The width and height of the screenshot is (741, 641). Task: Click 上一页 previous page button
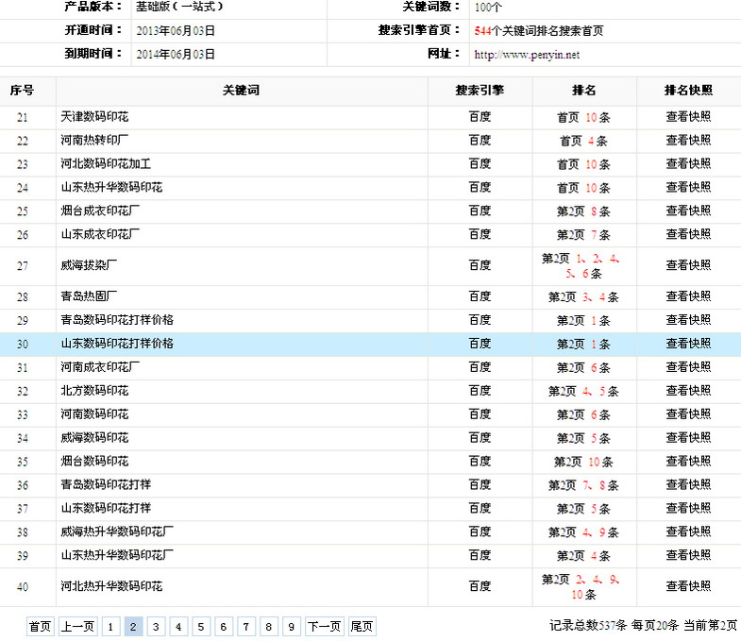[x=77, y=626]
